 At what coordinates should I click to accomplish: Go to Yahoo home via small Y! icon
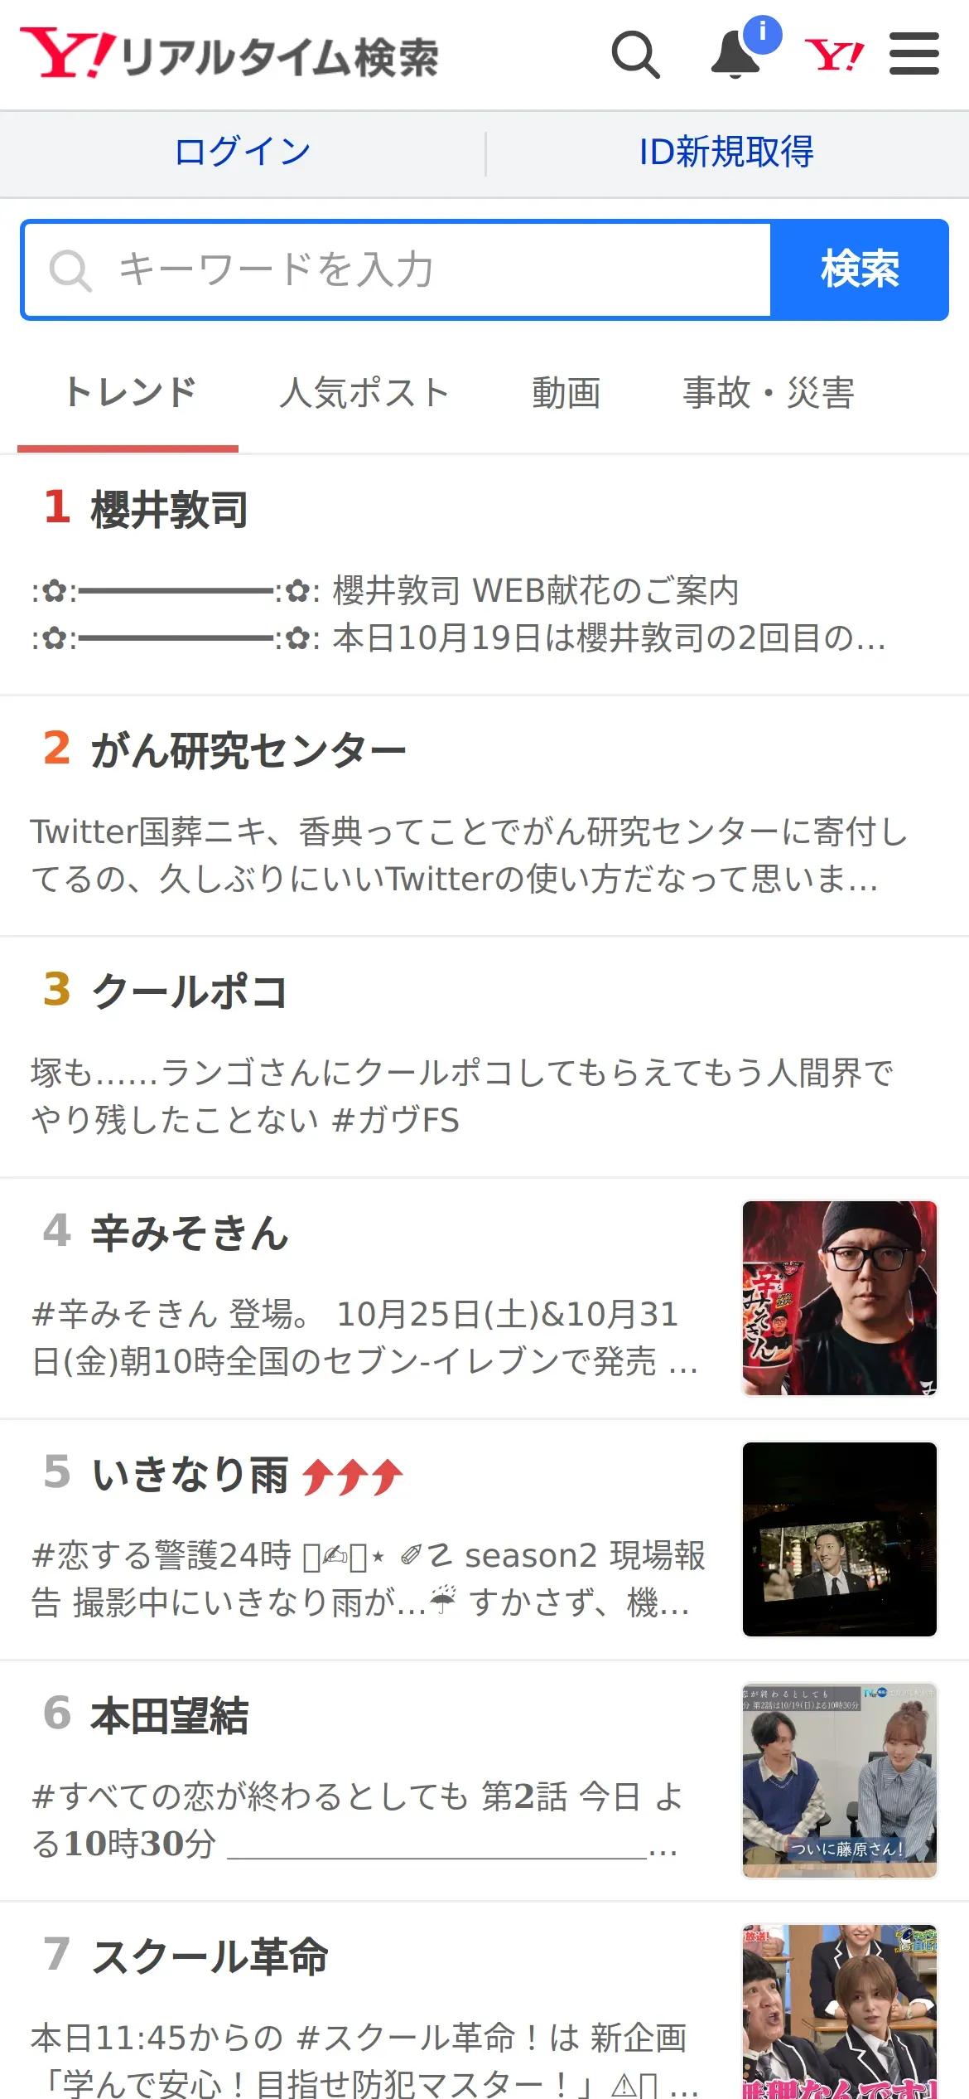835,55
